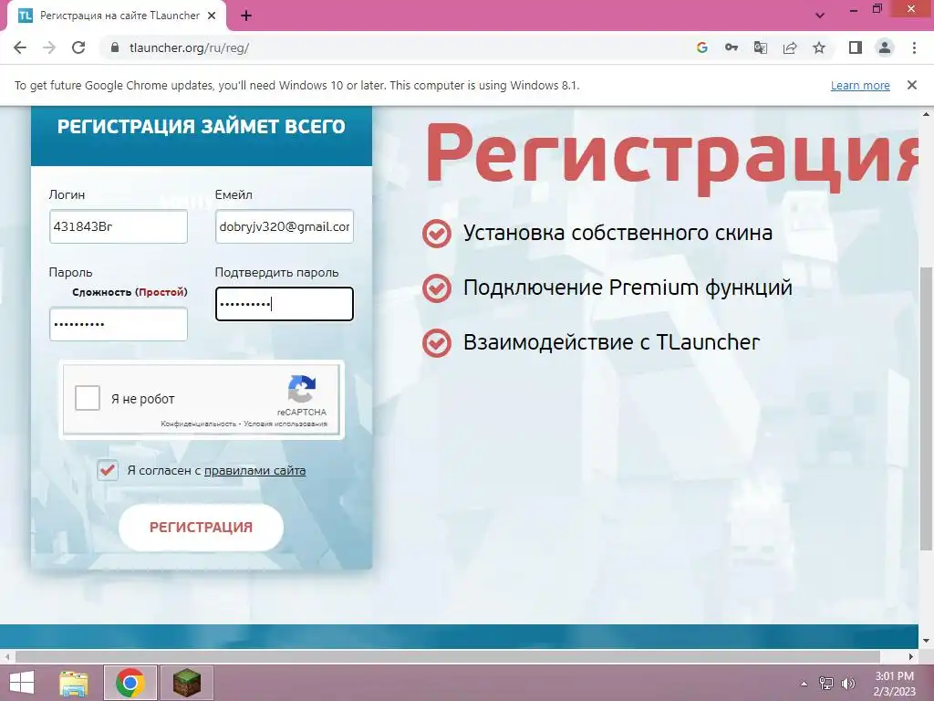The width and height of the screenshot is (934, 701).
Task: Click the scroll-right arrow at bottom
Action: (910, 656)
